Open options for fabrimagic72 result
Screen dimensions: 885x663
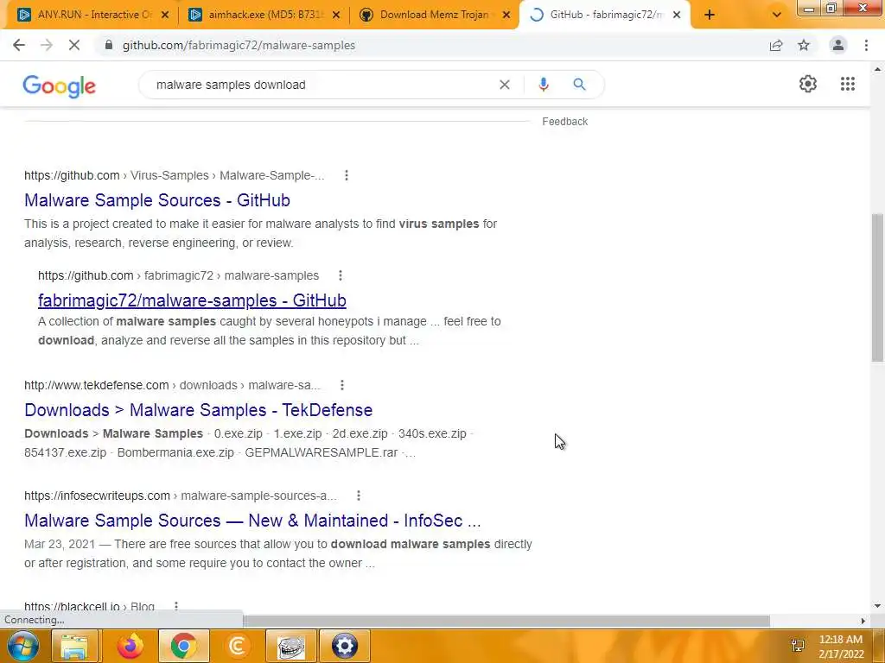[x=340, y=275]
